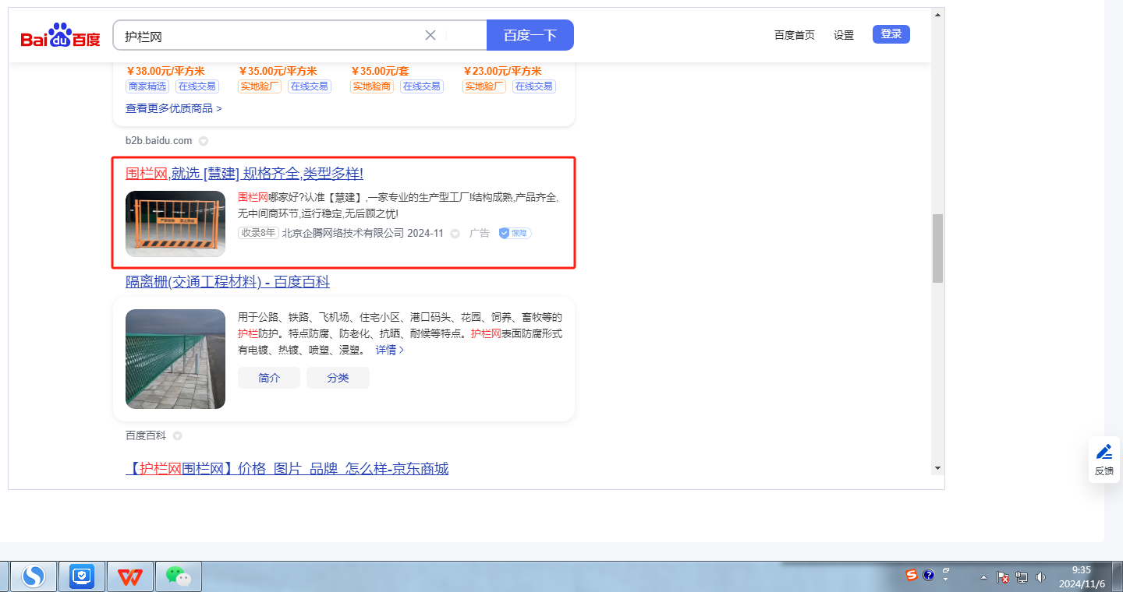Click the 广告 label
Viewport: 1123px width, 592px height.
coord(480,233)
